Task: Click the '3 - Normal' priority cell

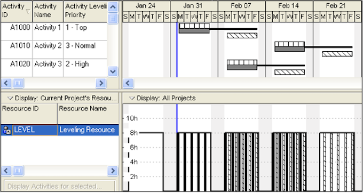Action: (85, 50)
